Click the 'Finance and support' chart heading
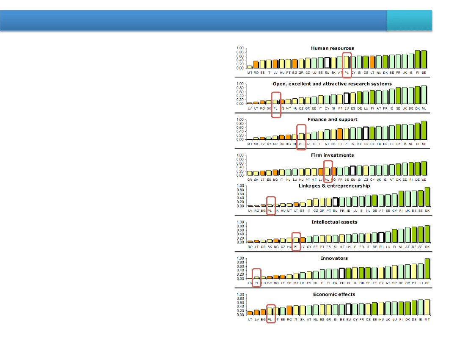457x343 pixels. pos(332,119)
